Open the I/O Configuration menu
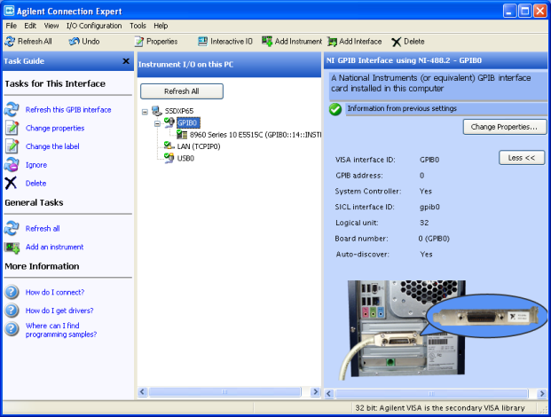Viewport: 551px width, 417px height. [94, 26]
